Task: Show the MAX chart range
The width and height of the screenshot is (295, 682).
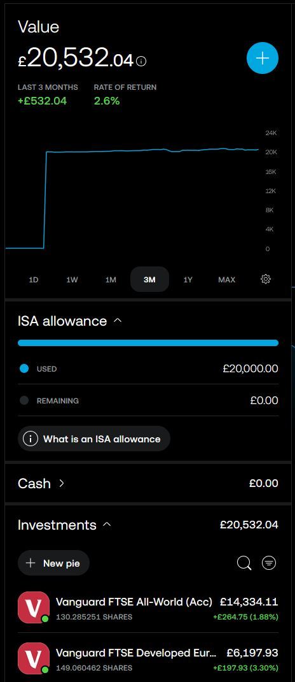Action: (x=226, y=280)
